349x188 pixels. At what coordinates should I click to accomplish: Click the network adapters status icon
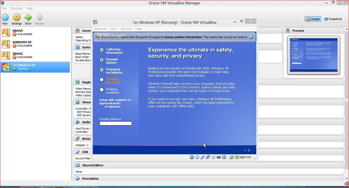[x=208, y=157]
